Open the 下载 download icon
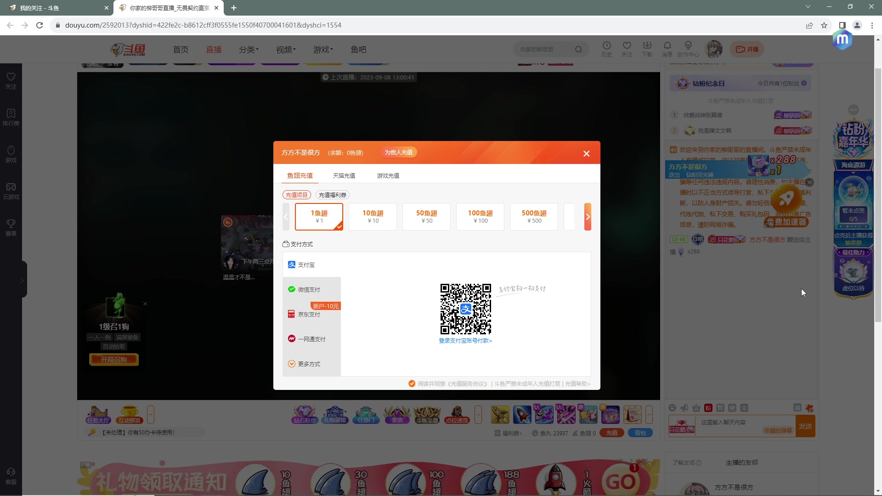Screen dimensions: 882x496 [x=647, y=49]
